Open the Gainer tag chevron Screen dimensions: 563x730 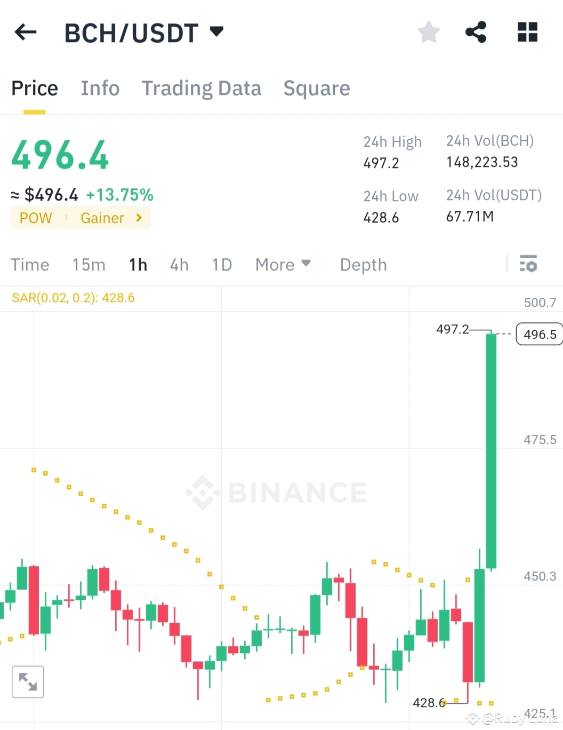tap(138, 218)
